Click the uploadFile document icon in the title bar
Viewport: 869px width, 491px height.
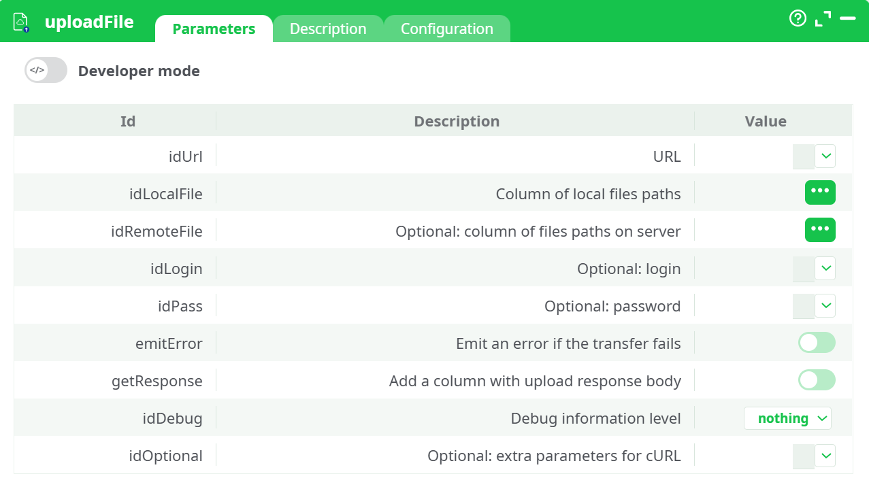19,21
